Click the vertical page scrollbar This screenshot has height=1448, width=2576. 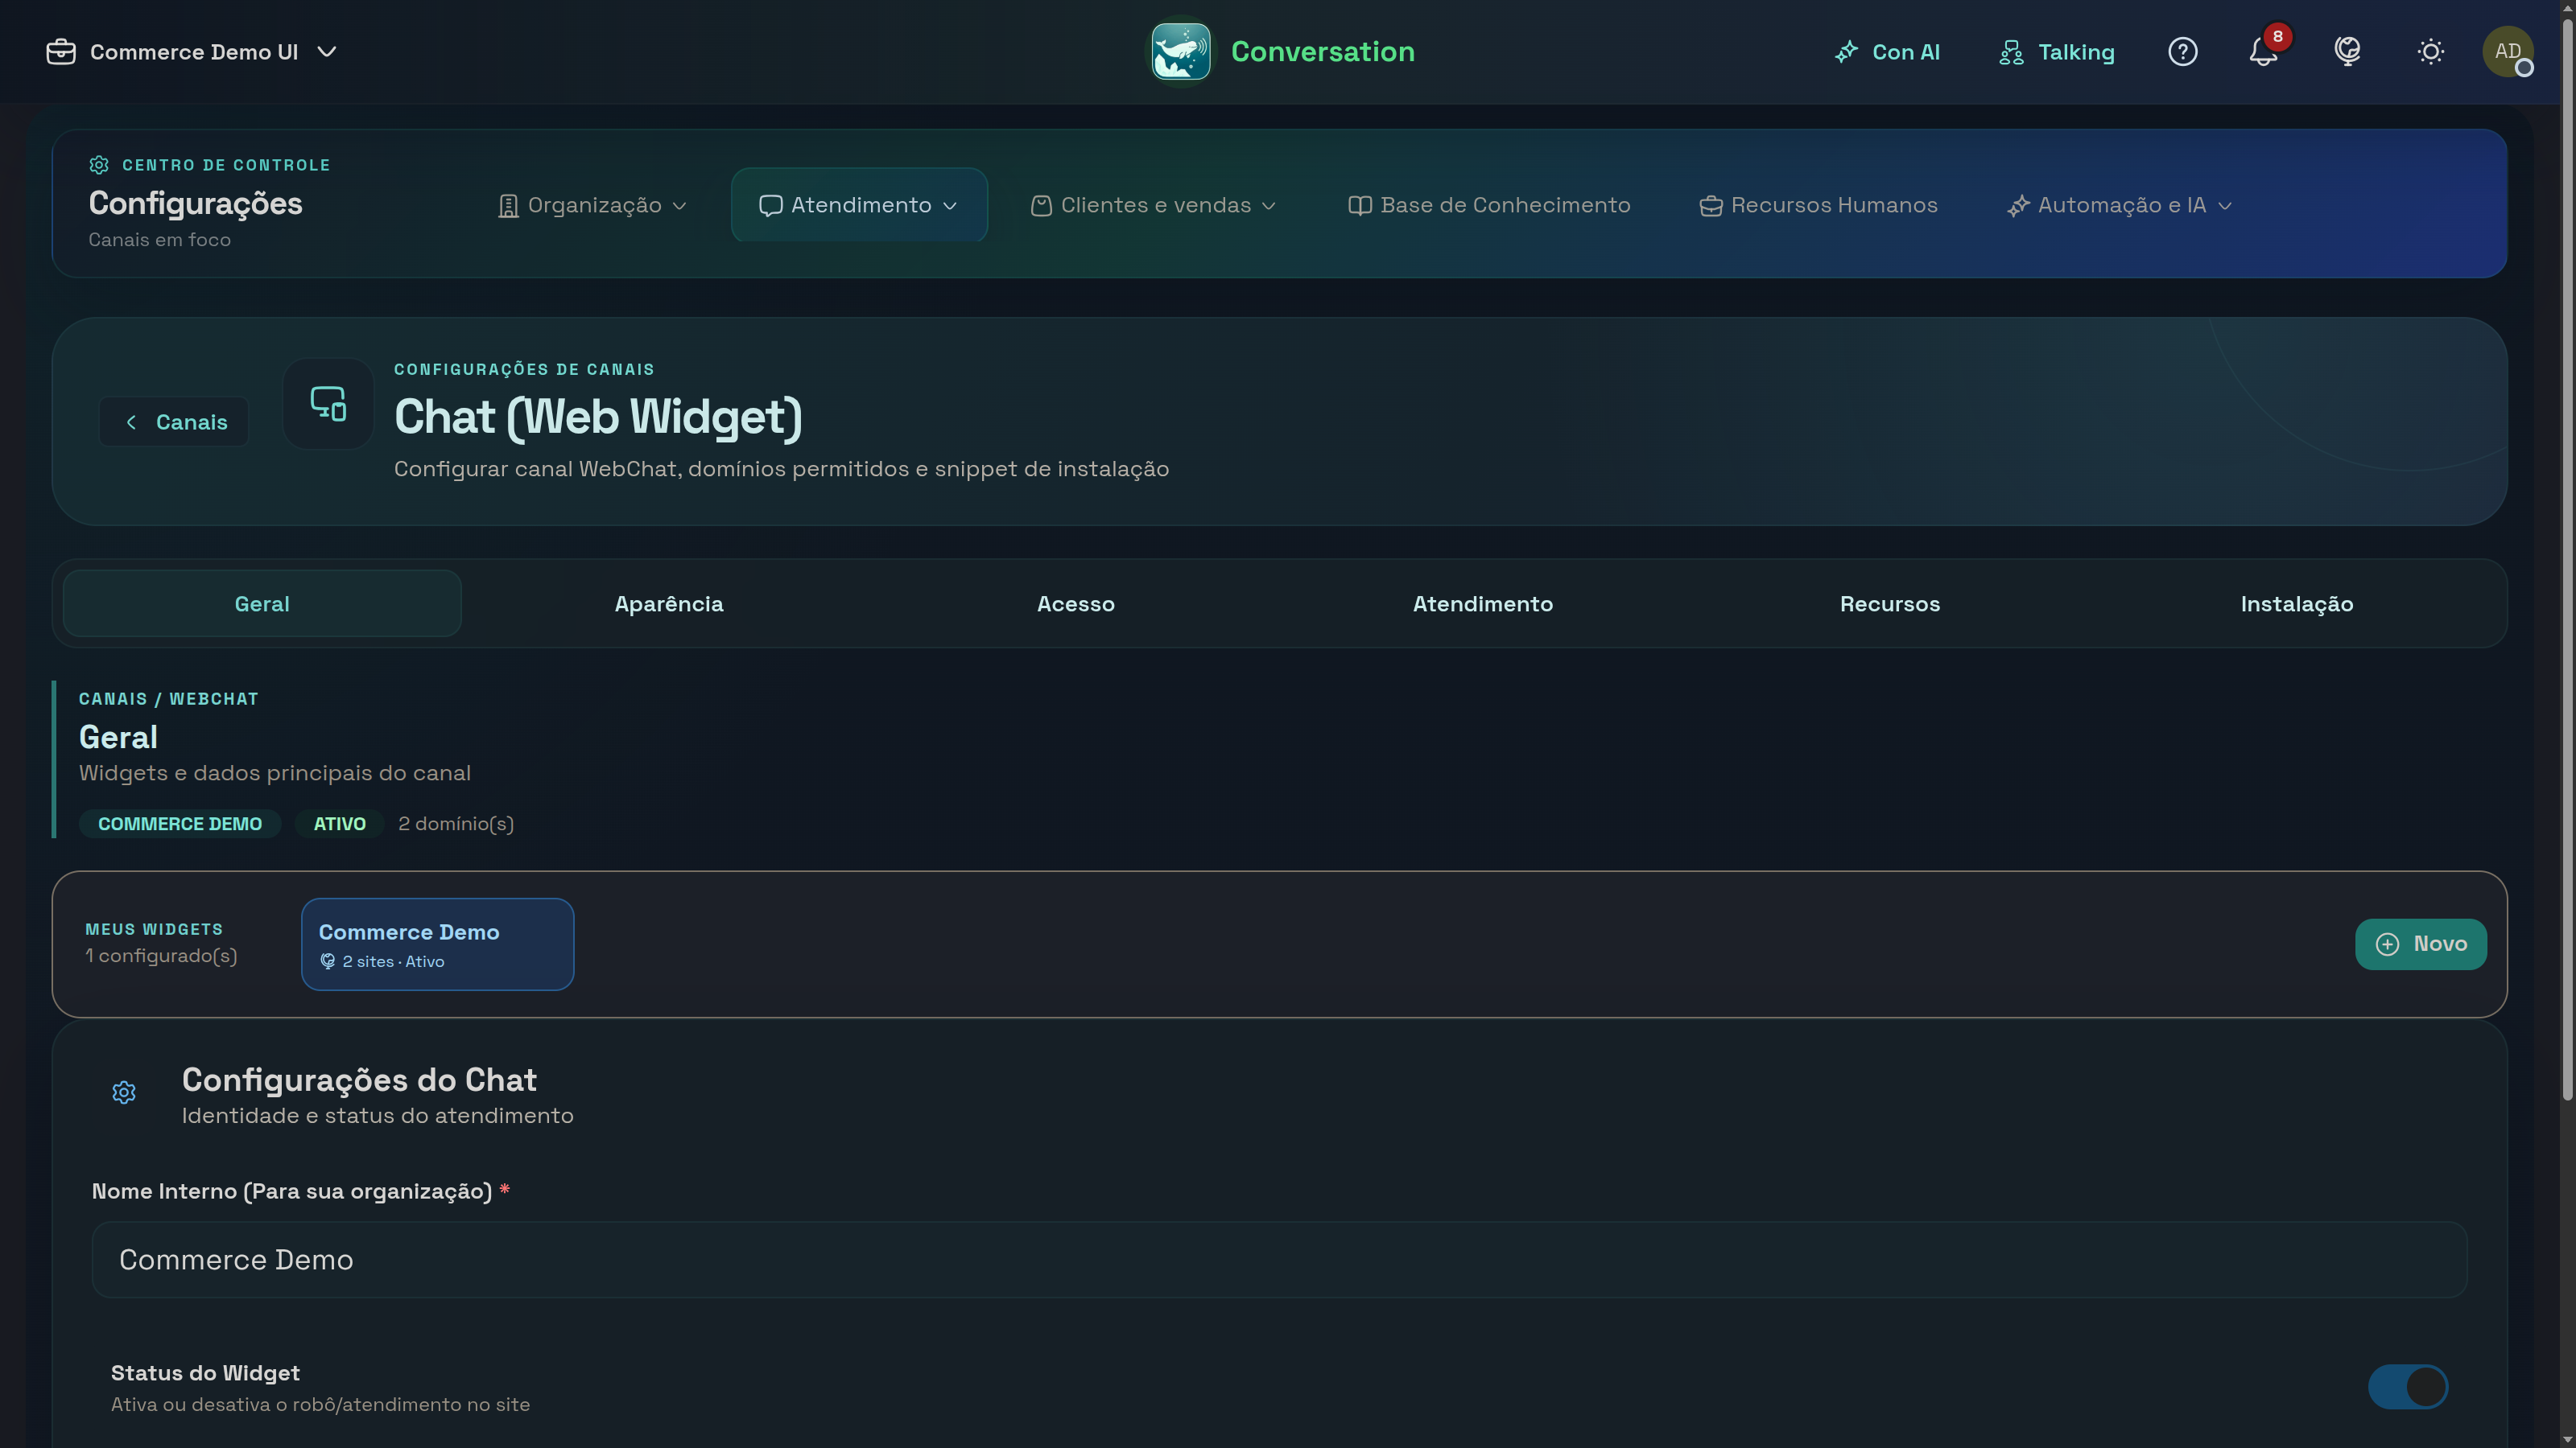(2566, 560)
